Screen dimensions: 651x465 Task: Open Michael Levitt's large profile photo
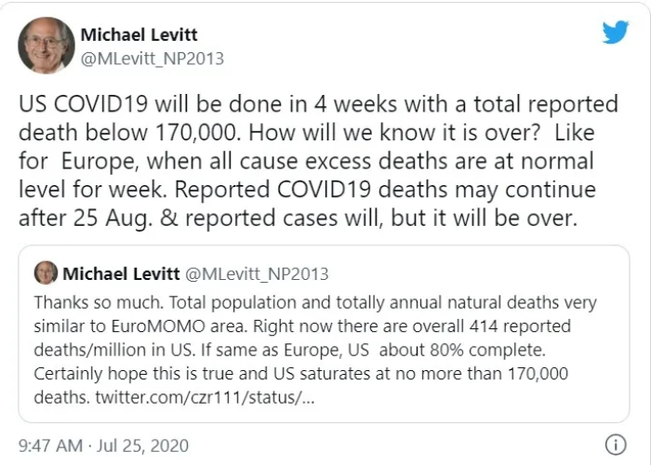(x=46, y=46)
